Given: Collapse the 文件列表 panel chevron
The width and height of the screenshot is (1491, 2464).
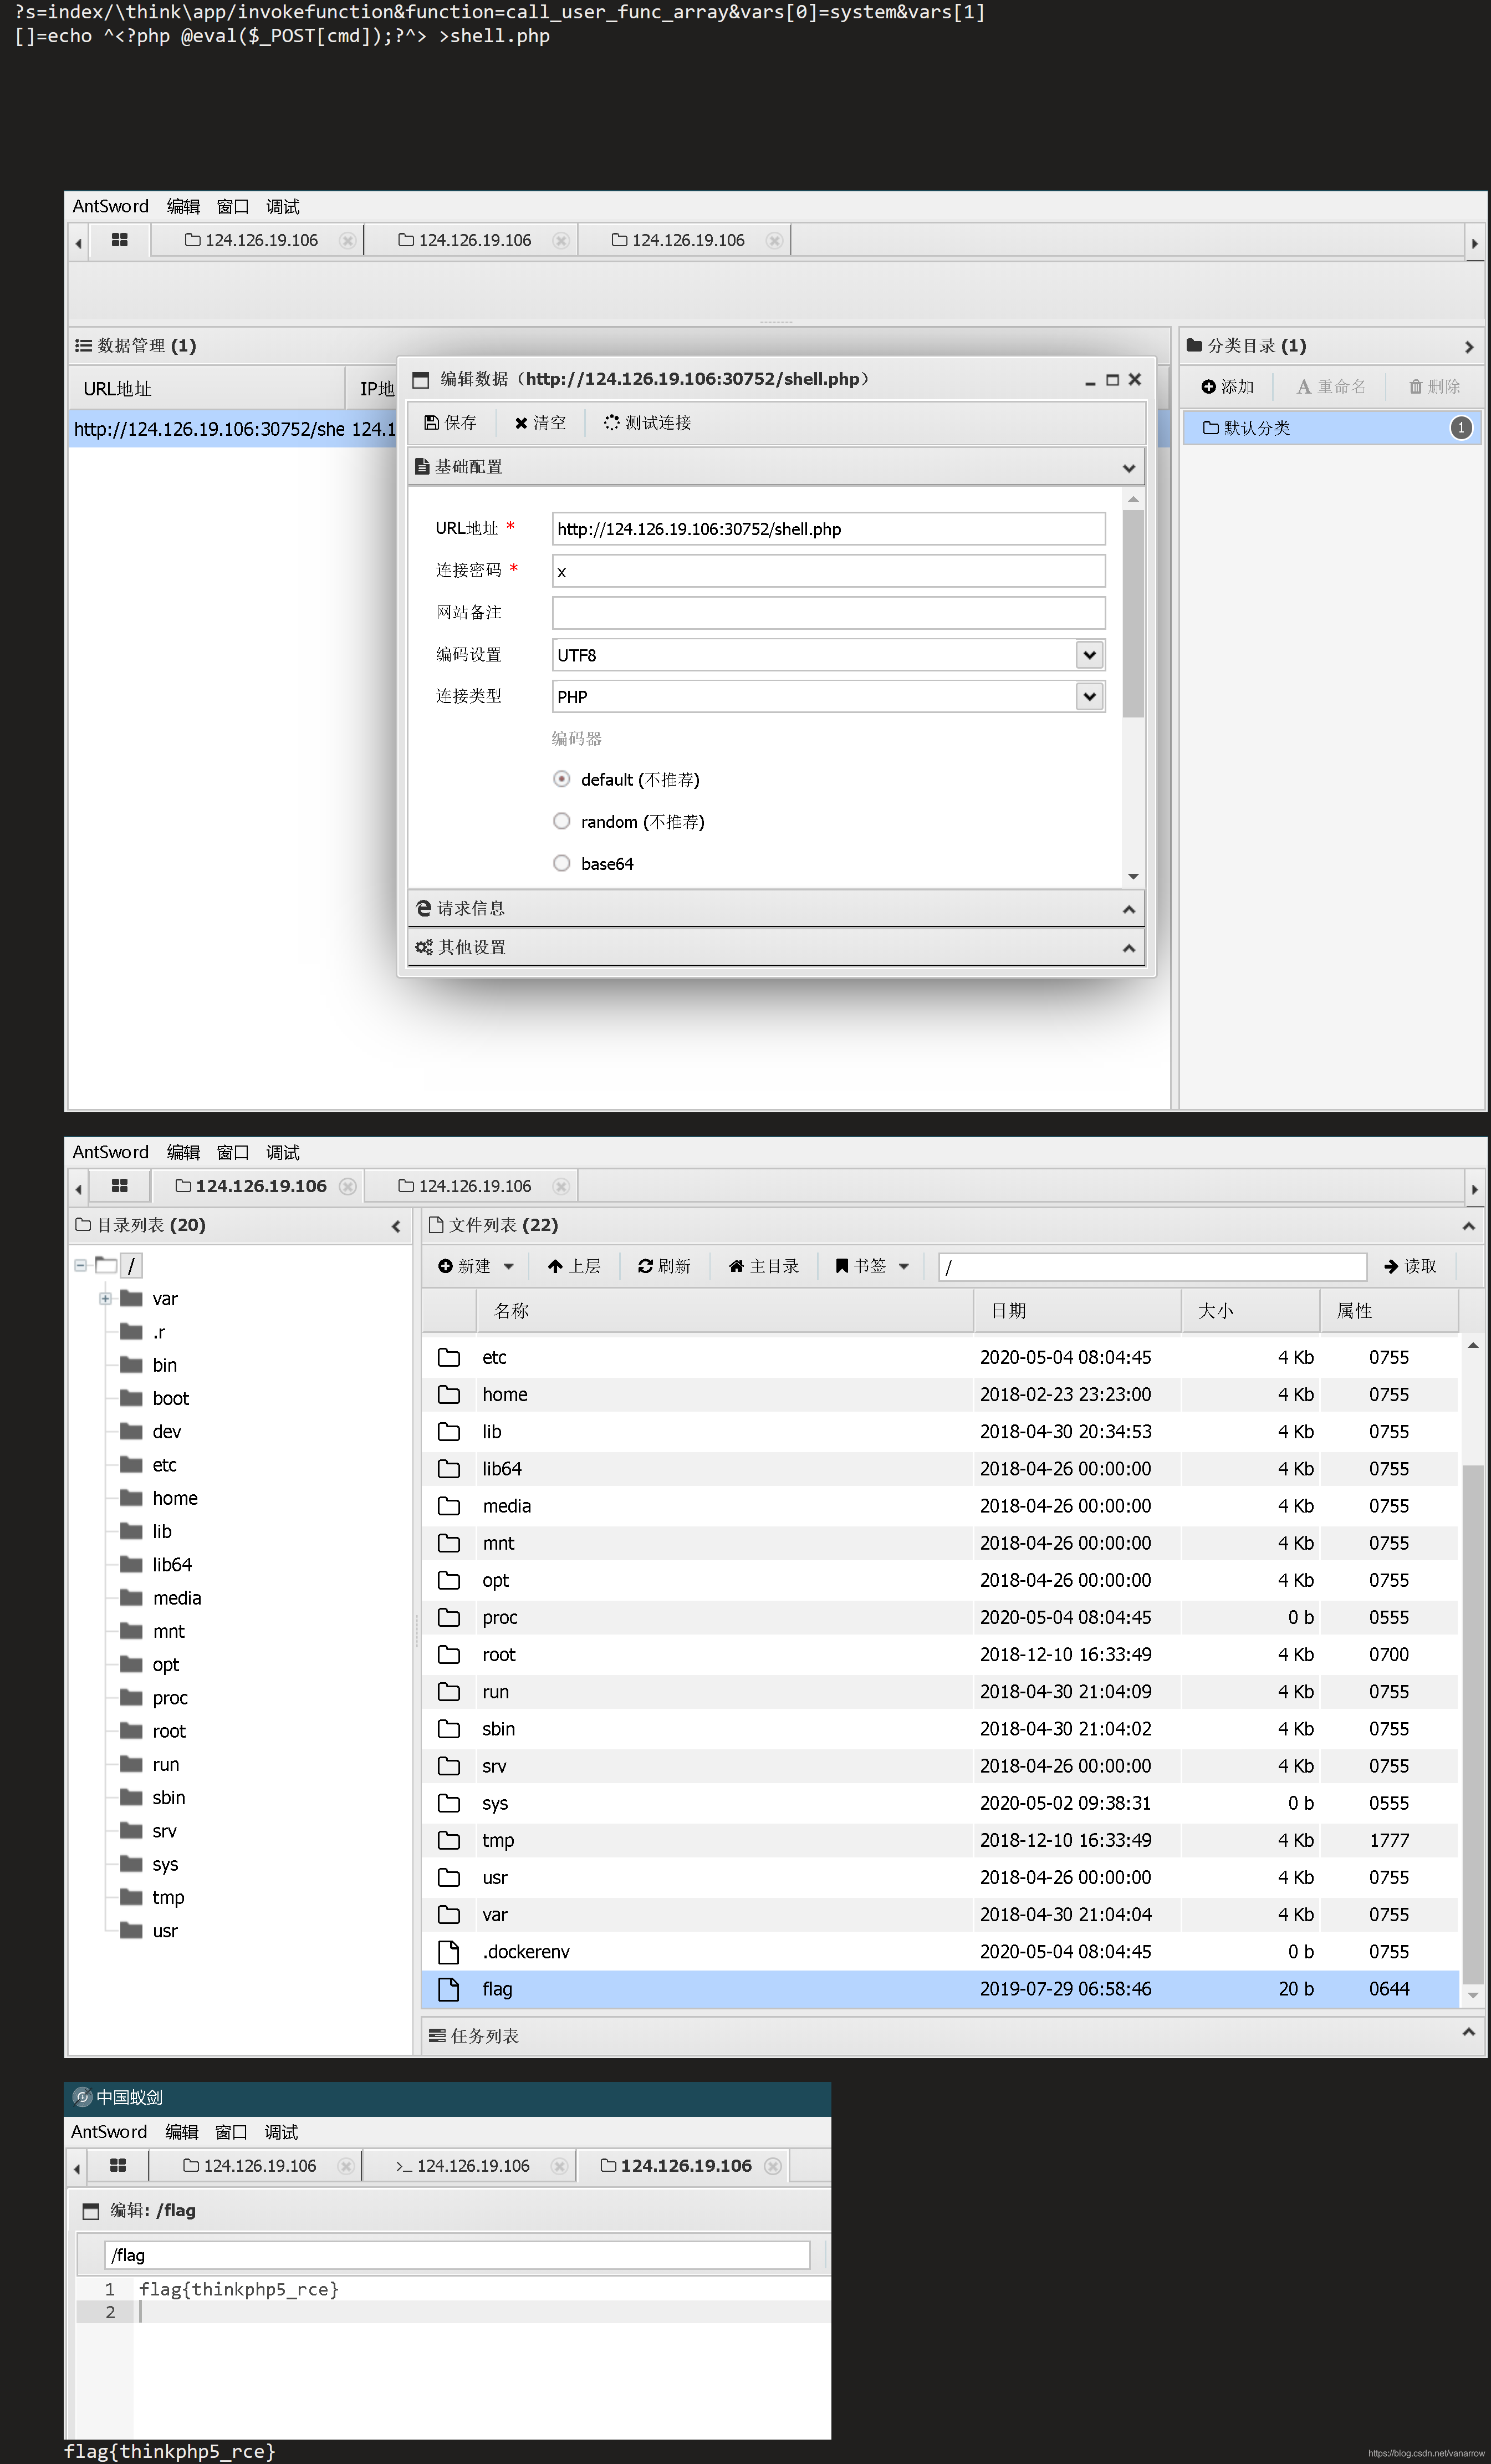Looking at the screenshot, I should tap(1468, 1226).
